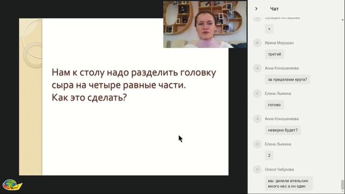Click avatar icon of Олеся Чебукова
This screenshot has width=345, height=194.
click(257, 169)
